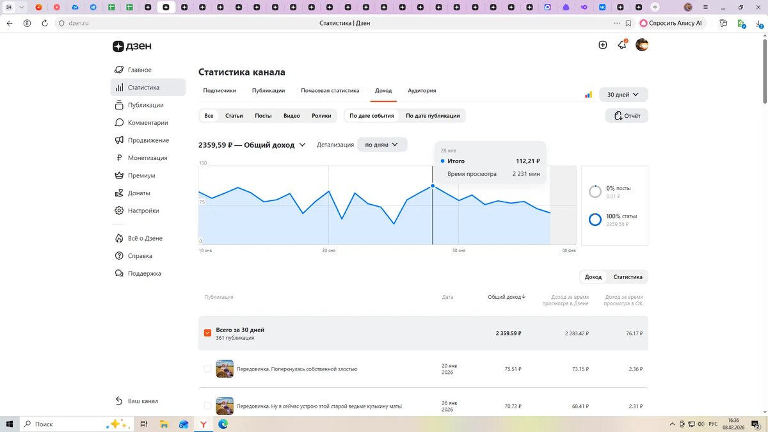
Task: Add a new browser tab
Action: [655, 7]
